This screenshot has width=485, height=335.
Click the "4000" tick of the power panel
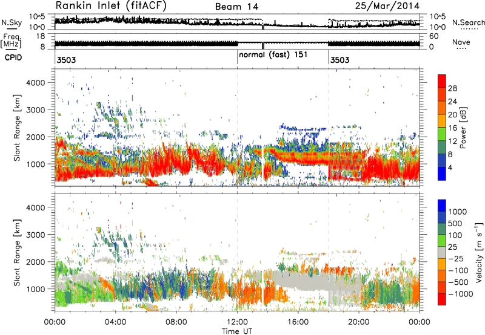click(35, 83)
